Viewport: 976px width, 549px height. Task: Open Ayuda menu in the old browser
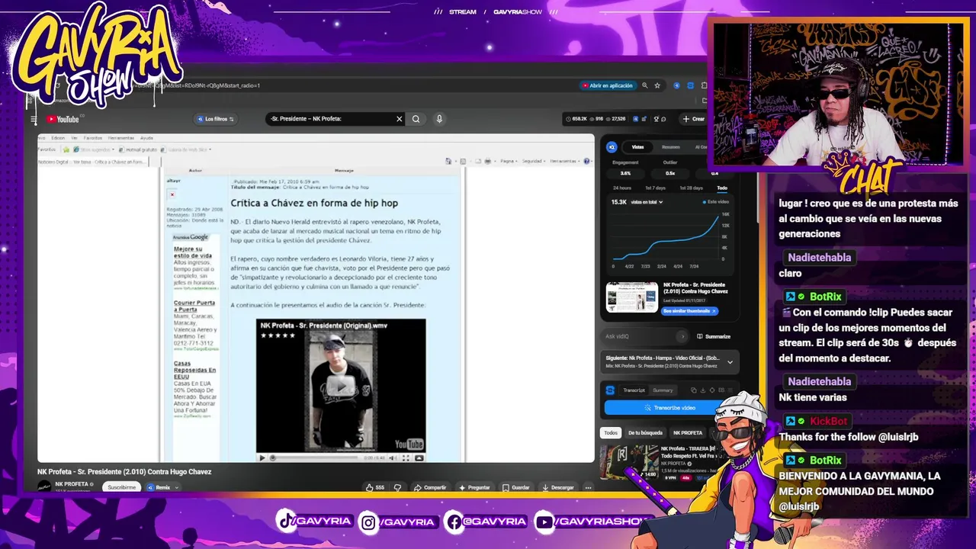coord(146,138)
